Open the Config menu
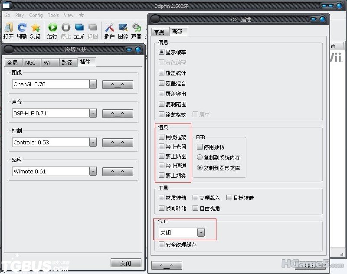 click(36, 15)
